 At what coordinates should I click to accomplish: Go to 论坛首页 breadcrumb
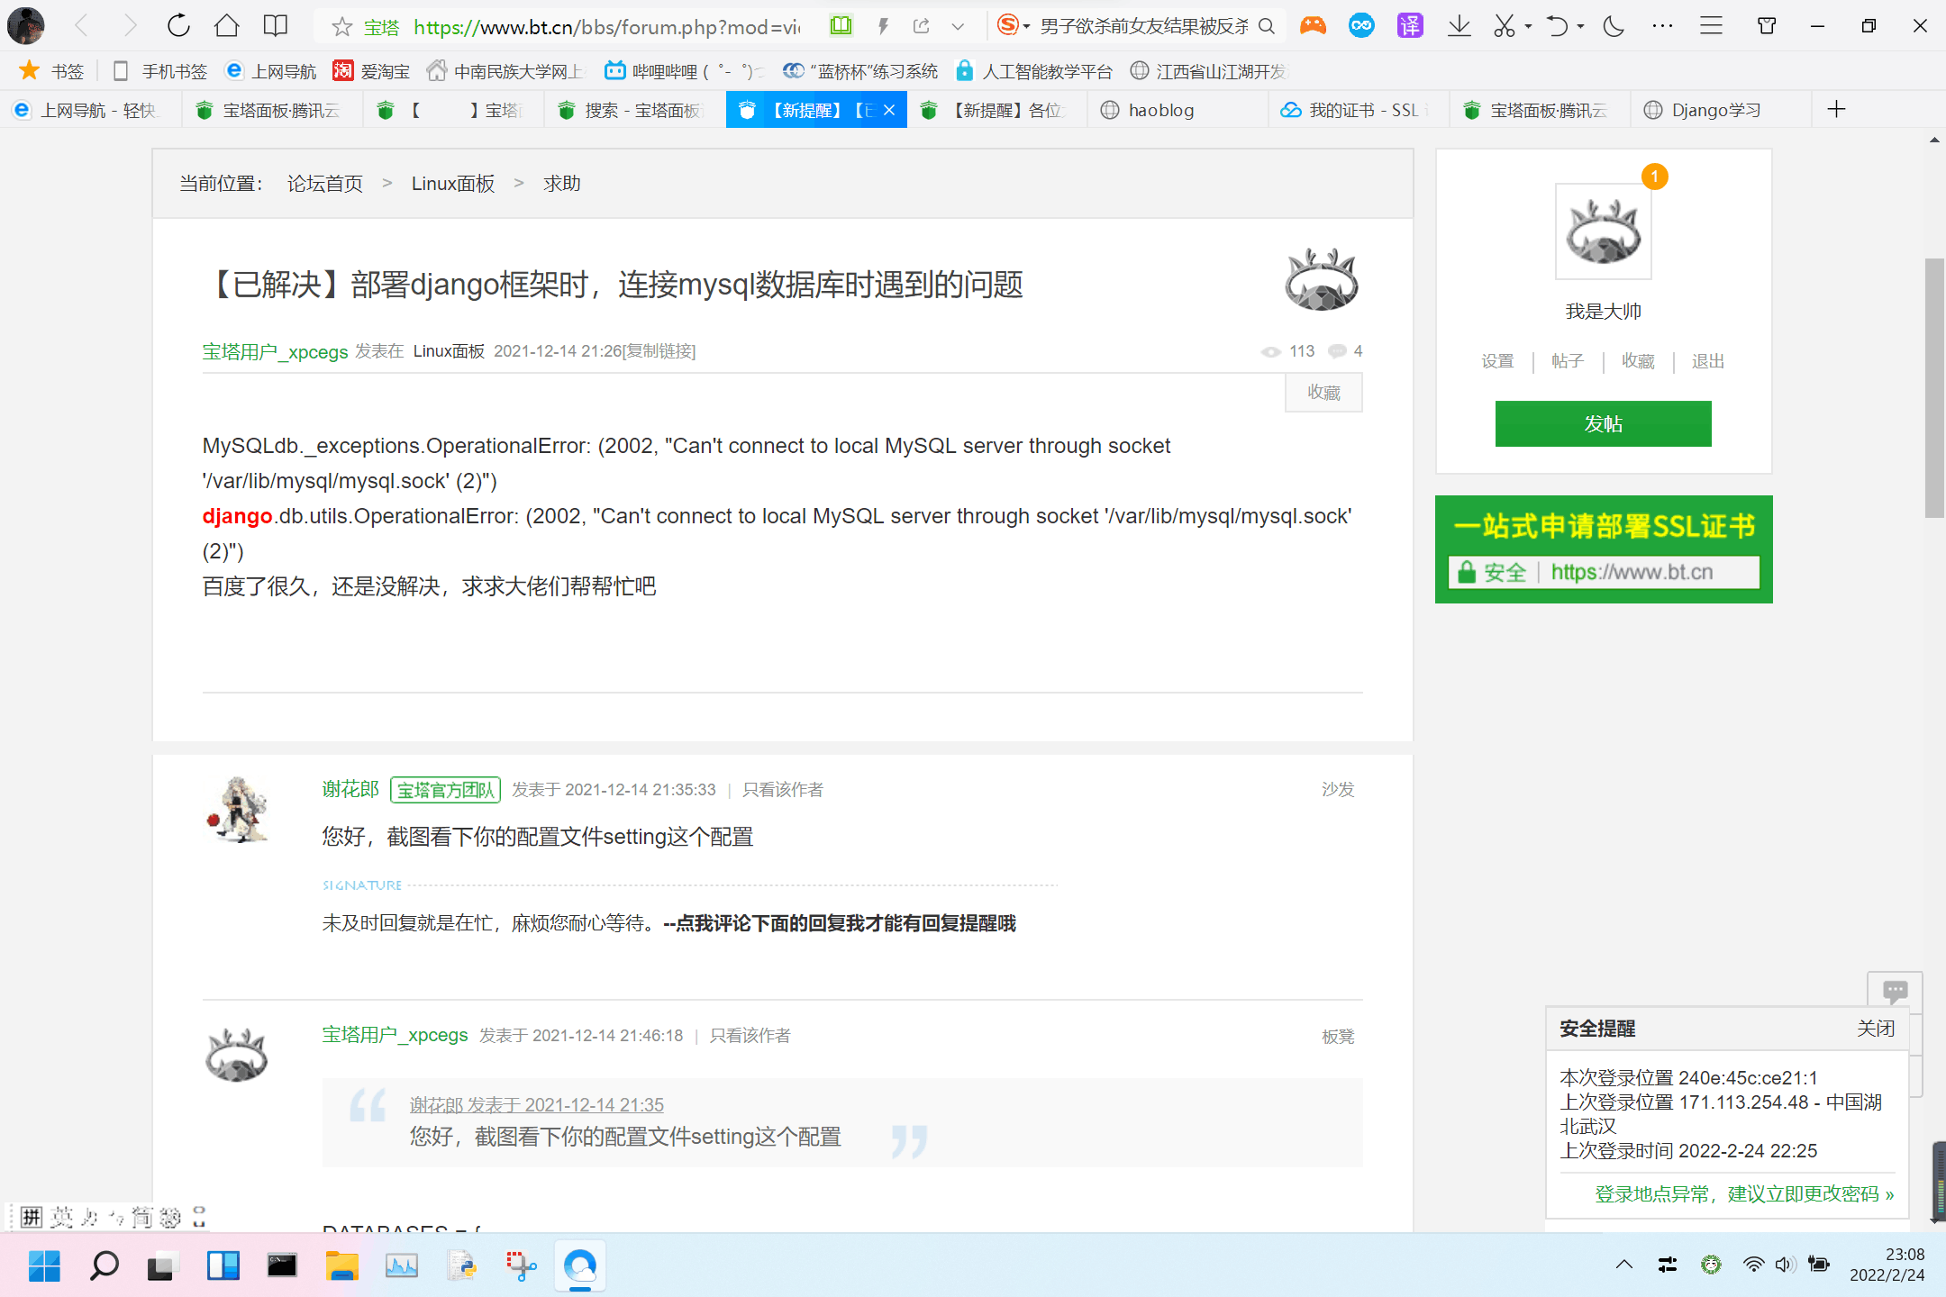point(325,184)
